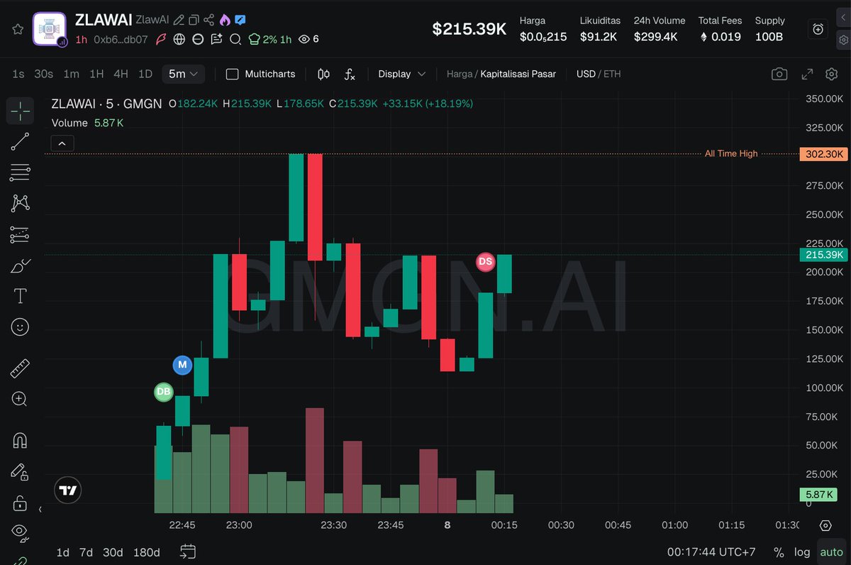
Task: Switch to Kapitalisasi Pasar view
Action: coord(517,74)
